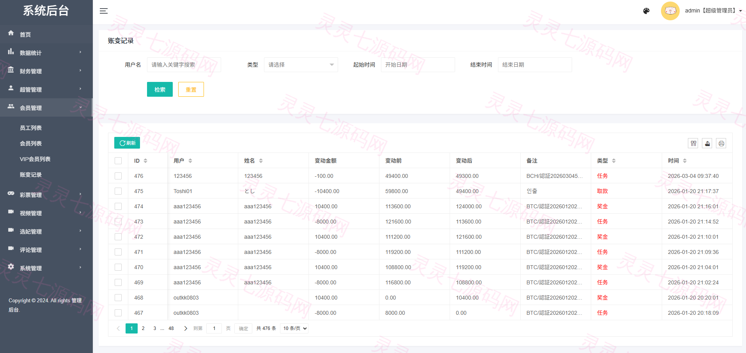Open 账变记录 in the sidebar

pyautogui.click(x=31, y=175)
